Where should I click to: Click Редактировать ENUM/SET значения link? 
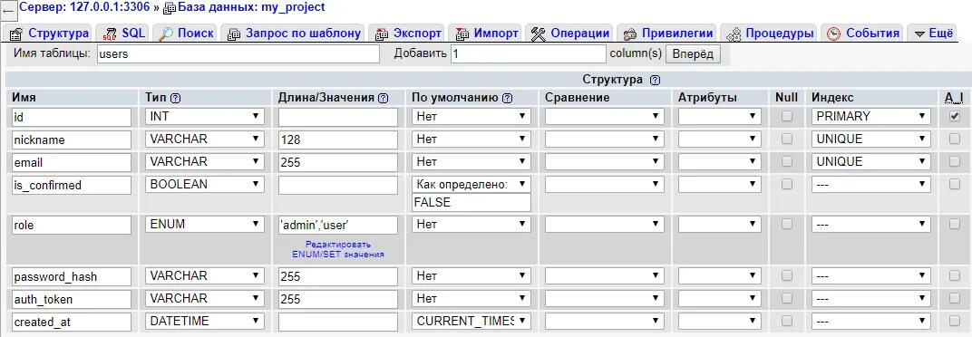coord(338,249)
